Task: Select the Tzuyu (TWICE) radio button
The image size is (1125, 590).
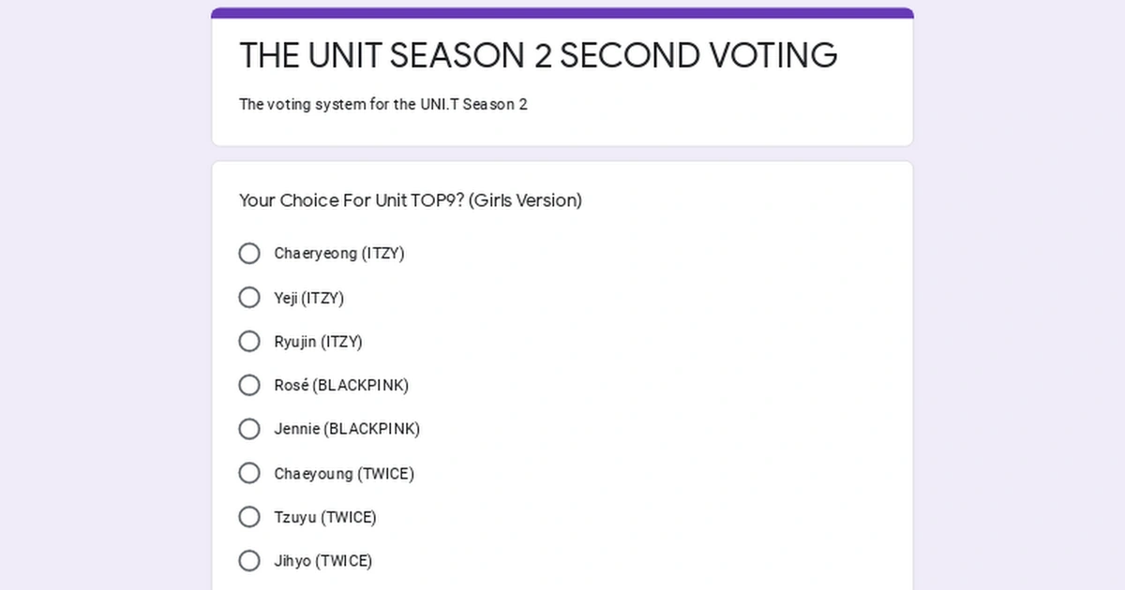Action: click(x=249, y=516)
